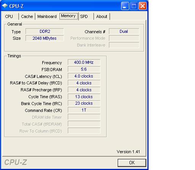Close the CPU-Z window
This screenshot has height=170, width=195.
[x=142, y=6]
